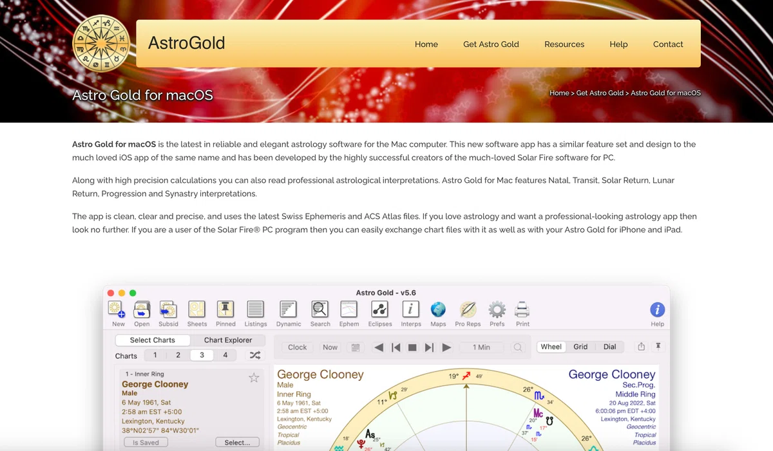The image size is (773, 451).
Task: Click the Astro Gold for macOS heading
Action: pyautogui.click(x=142, y=95)
